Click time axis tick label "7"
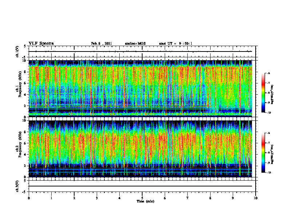The width and height of the screenshot is (288, 222). (188, 198)
